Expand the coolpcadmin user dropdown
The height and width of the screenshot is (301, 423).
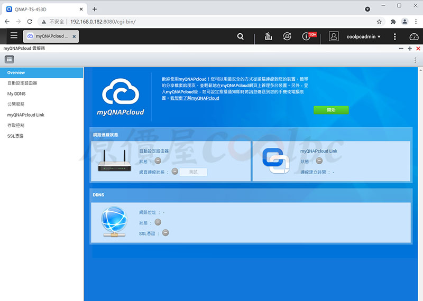pyautogui.click(x=363, y=36)
